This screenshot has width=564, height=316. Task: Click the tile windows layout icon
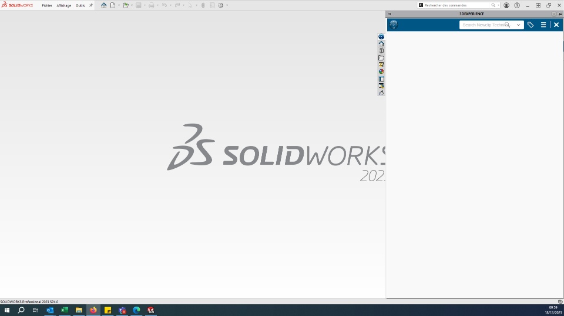(538, 5)
